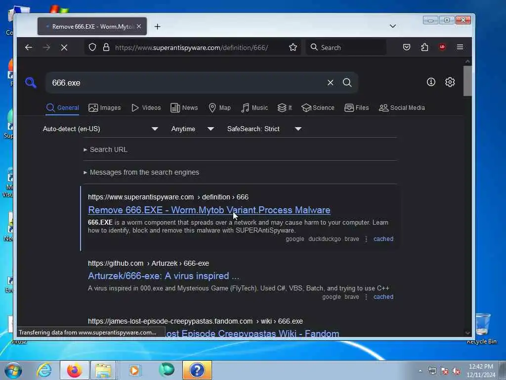Close the Remove 666.EXE tab
The image size is (506, 380).
[139, 26]
